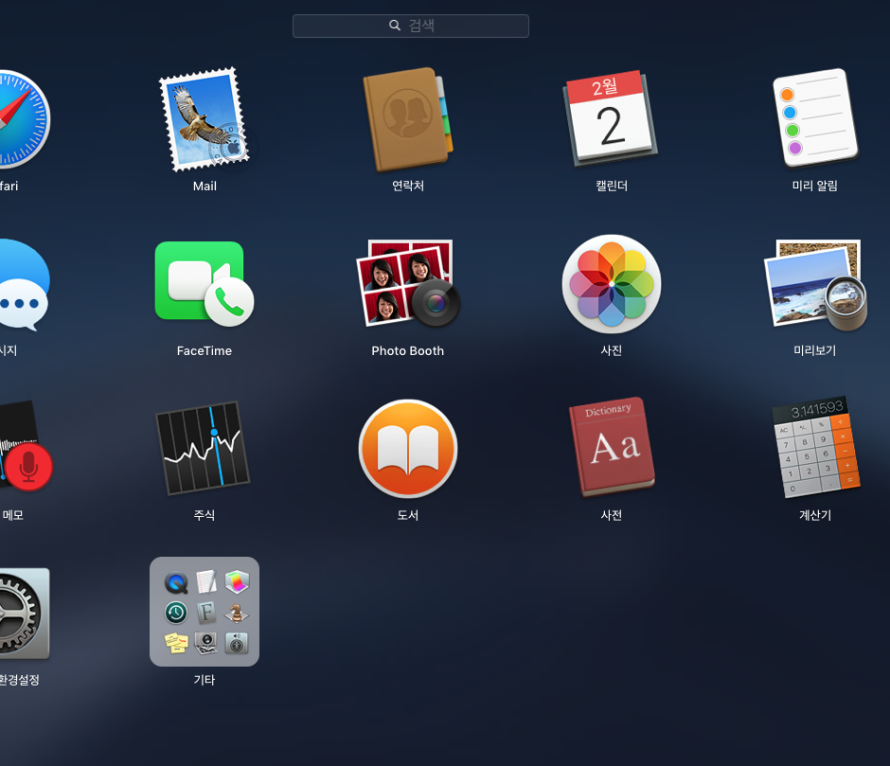Viewport: 890px width, 766px height.
Task: Open the 사진 Photos flower icon
Action: coord(612,283)
